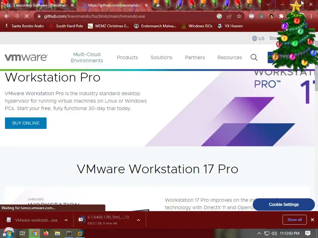Open the Windows ISOs bookmark

197,26
